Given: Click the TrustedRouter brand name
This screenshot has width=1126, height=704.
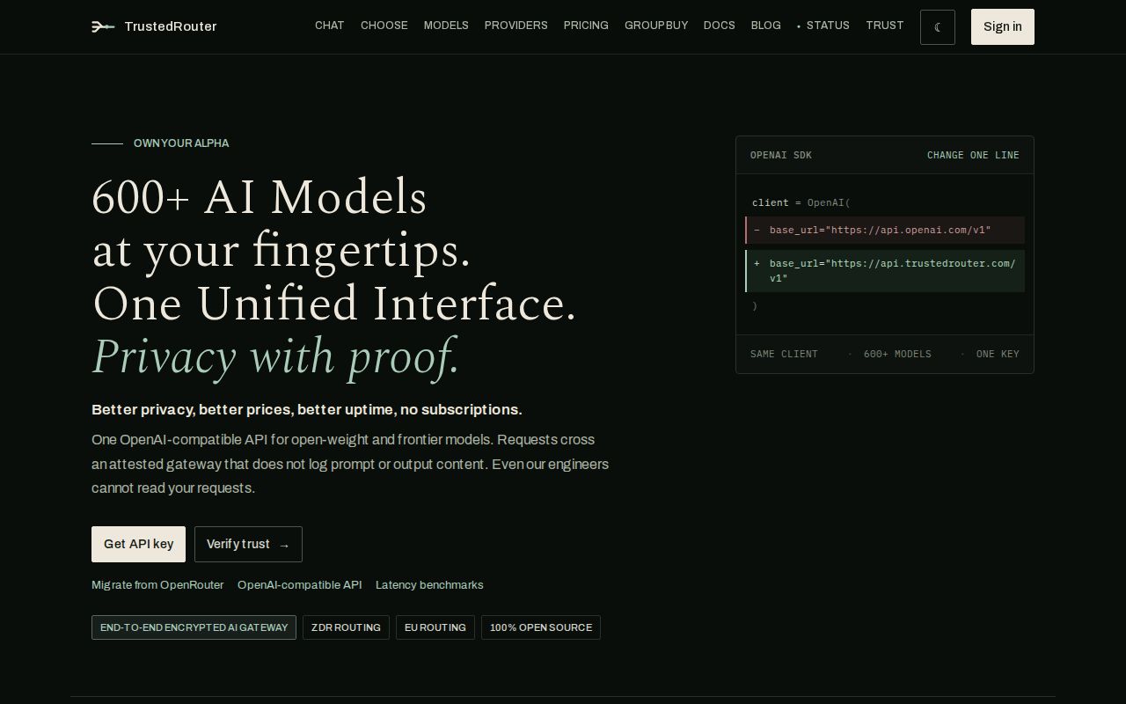Looking at the screenshot, I should coord(171,26).
